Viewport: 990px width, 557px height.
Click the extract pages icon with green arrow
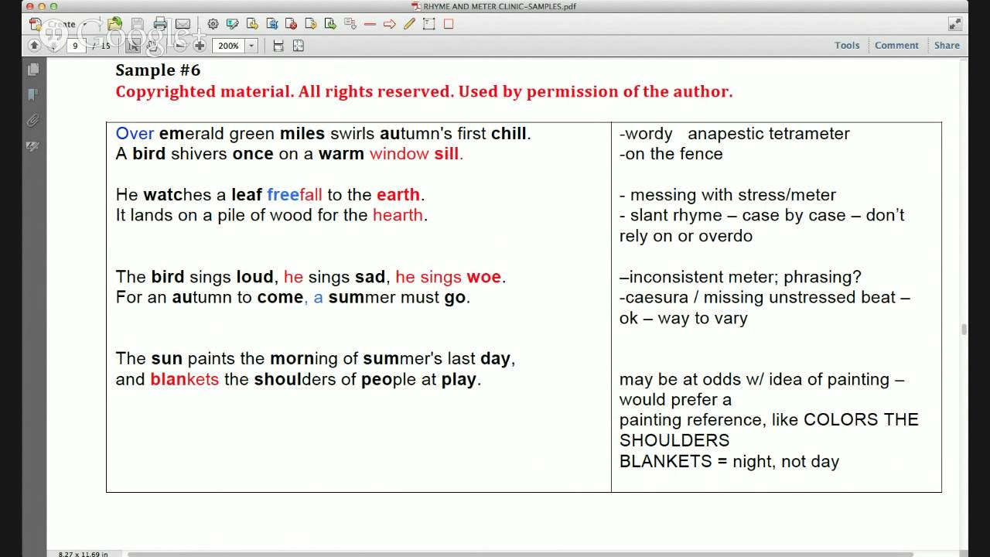click(x=331, y=24)
